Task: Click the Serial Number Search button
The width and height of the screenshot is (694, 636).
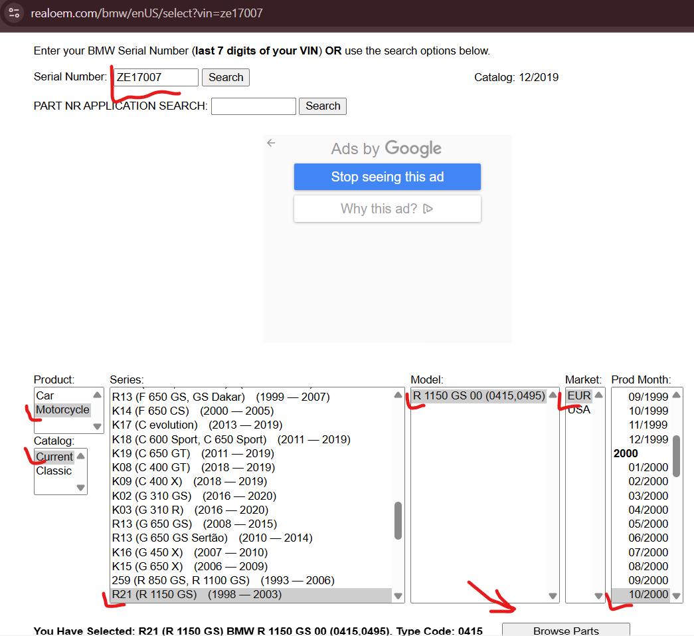Action: coord(226,78)
